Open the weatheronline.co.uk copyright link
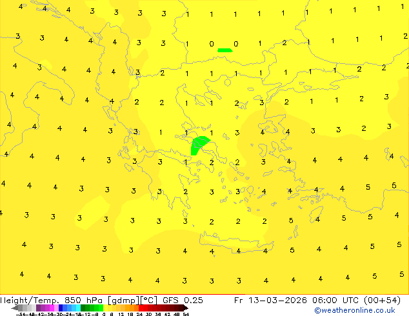409x316 pixels. (x=355, y=310)
